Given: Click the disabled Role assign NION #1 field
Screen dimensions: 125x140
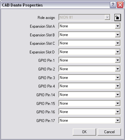Looking at the screenshot, I should [85, 17].
